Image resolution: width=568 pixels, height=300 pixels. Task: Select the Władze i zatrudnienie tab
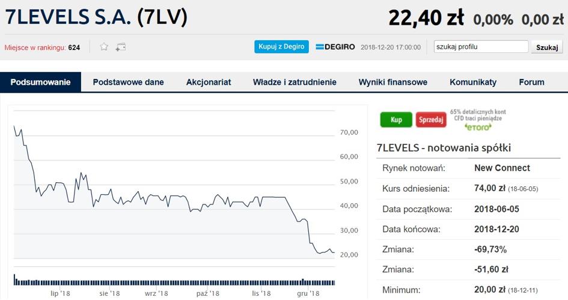(x=295, y=82)
